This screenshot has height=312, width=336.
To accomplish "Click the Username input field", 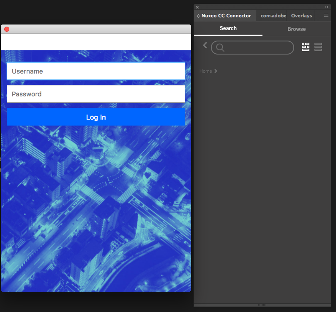I will (96, 71).
